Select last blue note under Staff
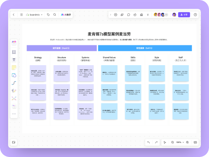 [180, 111]
